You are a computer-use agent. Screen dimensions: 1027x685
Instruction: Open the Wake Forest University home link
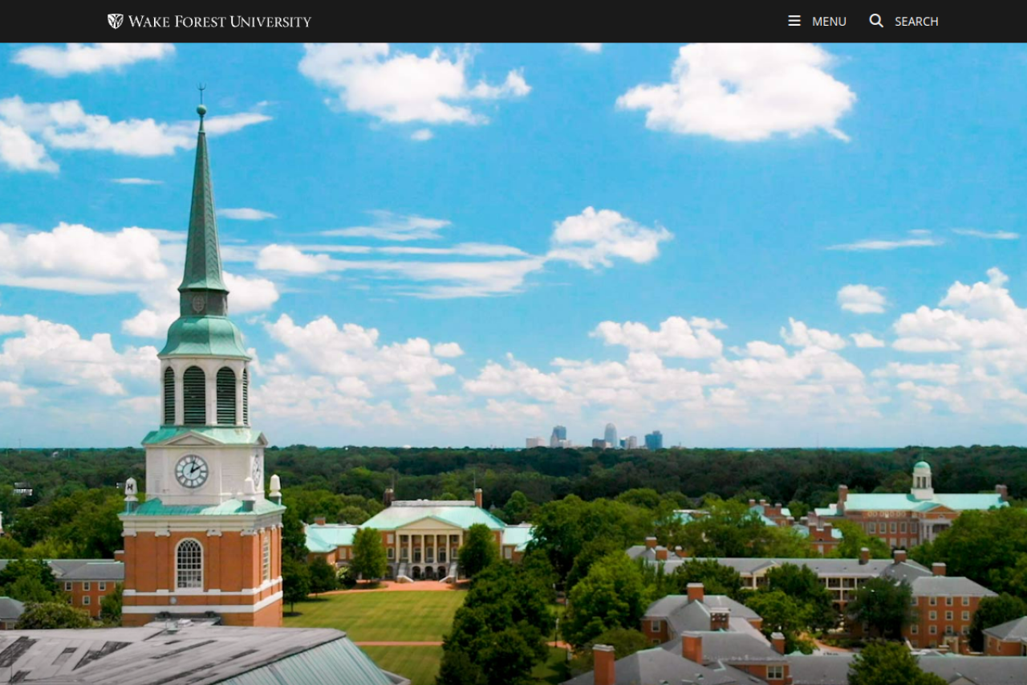pos(209,21)
